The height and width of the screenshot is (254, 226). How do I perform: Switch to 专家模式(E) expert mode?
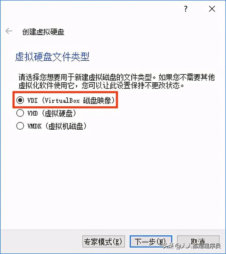coord(103,241)
